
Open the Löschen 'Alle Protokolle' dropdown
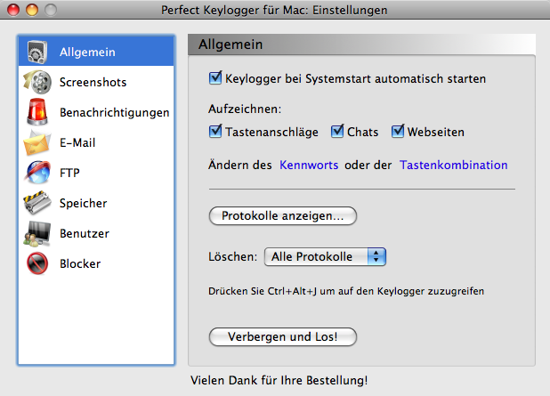[x=325, y=257]
